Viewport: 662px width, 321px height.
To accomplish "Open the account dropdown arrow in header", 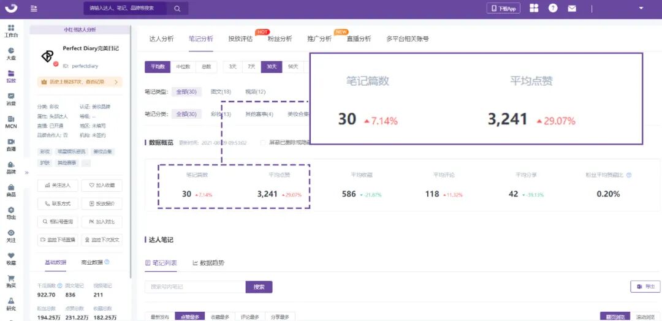I will (641, 8).
